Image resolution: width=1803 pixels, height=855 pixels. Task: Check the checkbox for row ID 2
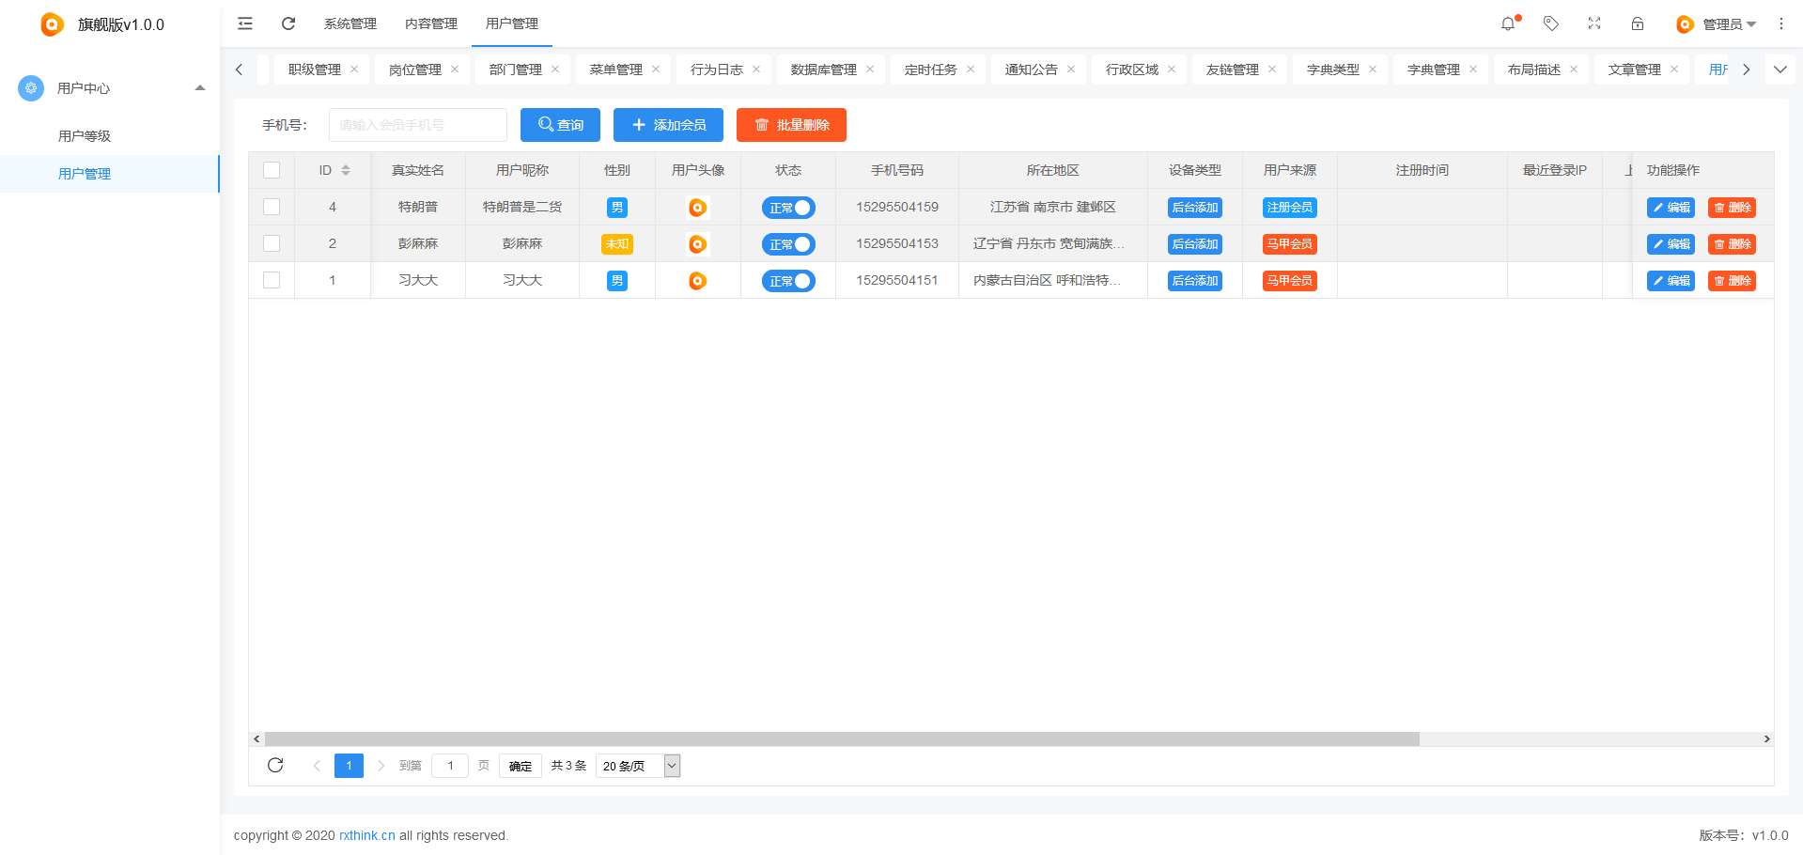[x=272, y=243]
